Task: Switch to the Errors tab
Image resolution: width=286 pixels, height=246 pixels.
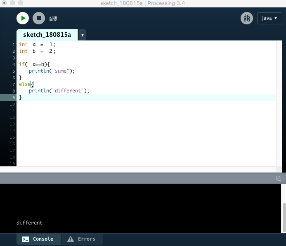Action: 82,239
